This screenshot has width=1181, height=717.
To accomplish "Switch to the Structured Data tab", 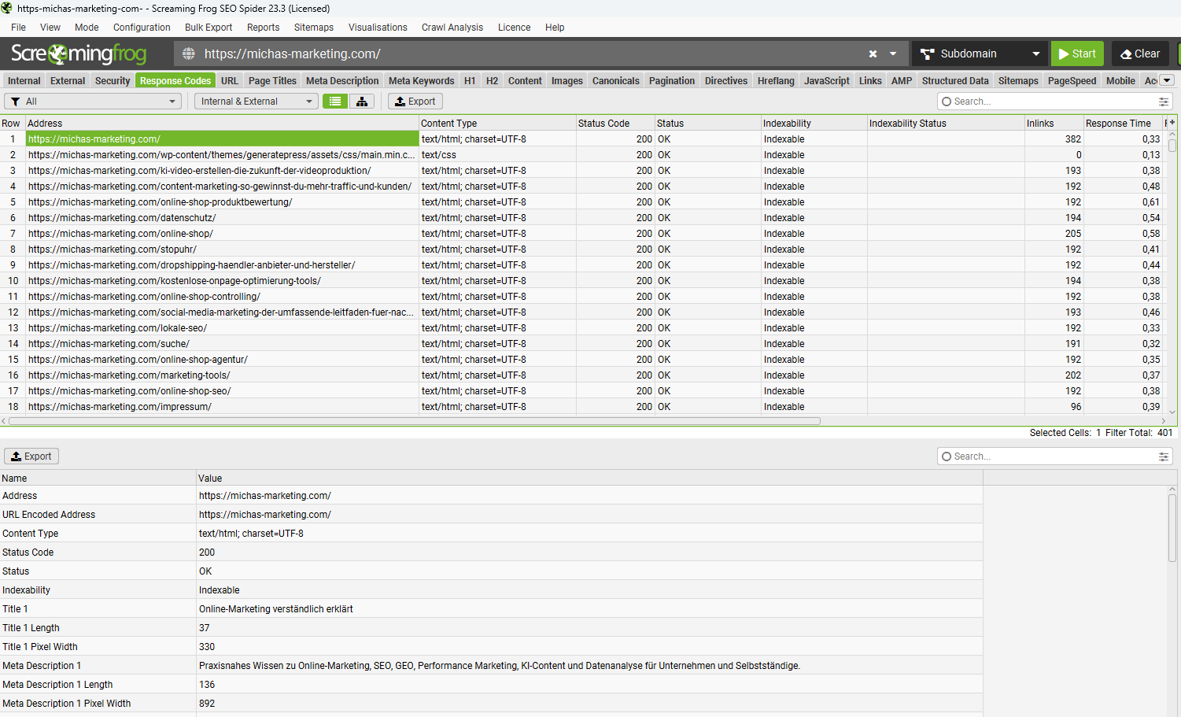I will pyautogui.click(x=955, y=80).
